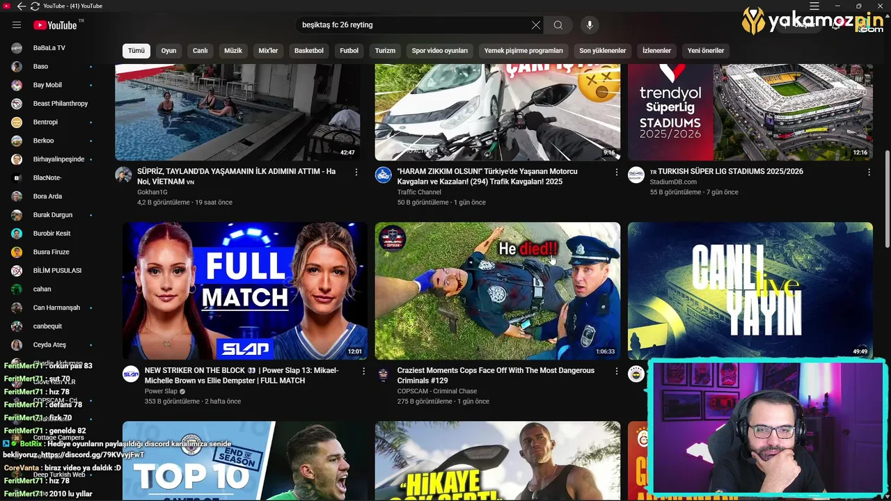Open Gokhan1G channel avatar under video
891x501 pixels.
pos(123,175)
